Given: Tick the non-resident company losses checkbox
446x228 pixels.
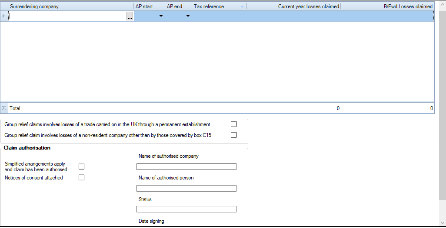Looking at the screenshot, I should tap(233, 135).
